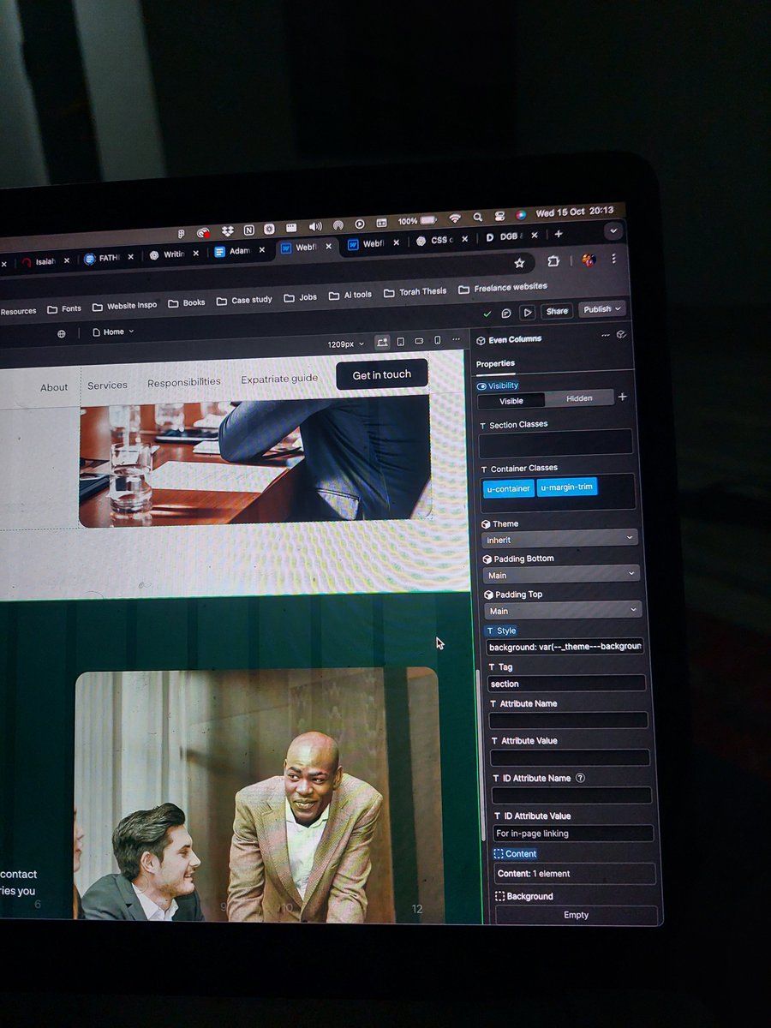
Task: Click the Wi-Fi icon in menu bar
Action: click(455, 219)
